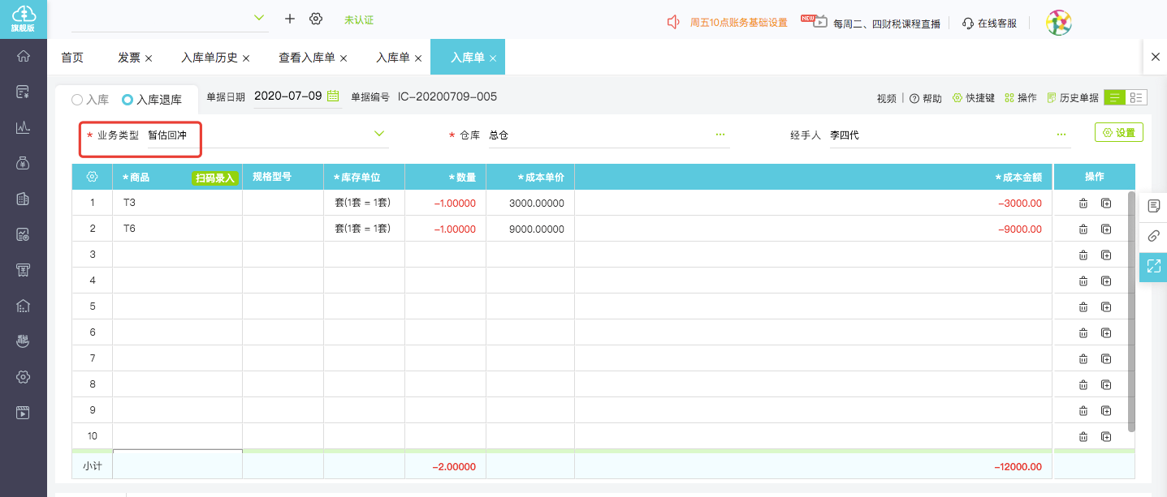Open the company selector dropdown at top
1167x497 pixels.
coord(259,18)
